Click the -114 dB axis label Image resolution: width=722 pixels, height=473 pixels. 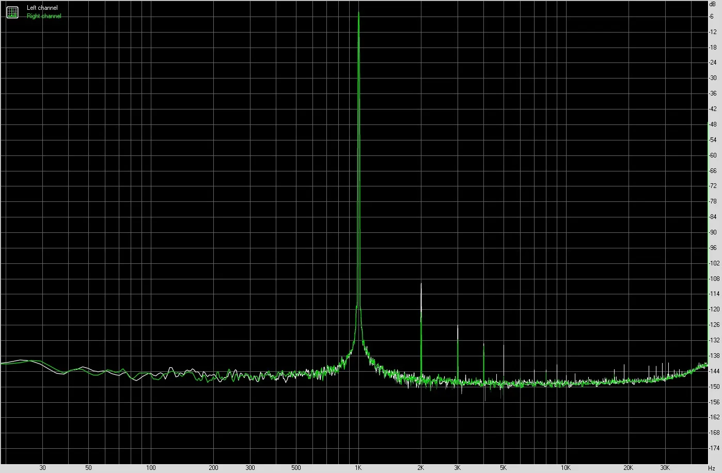714,294
